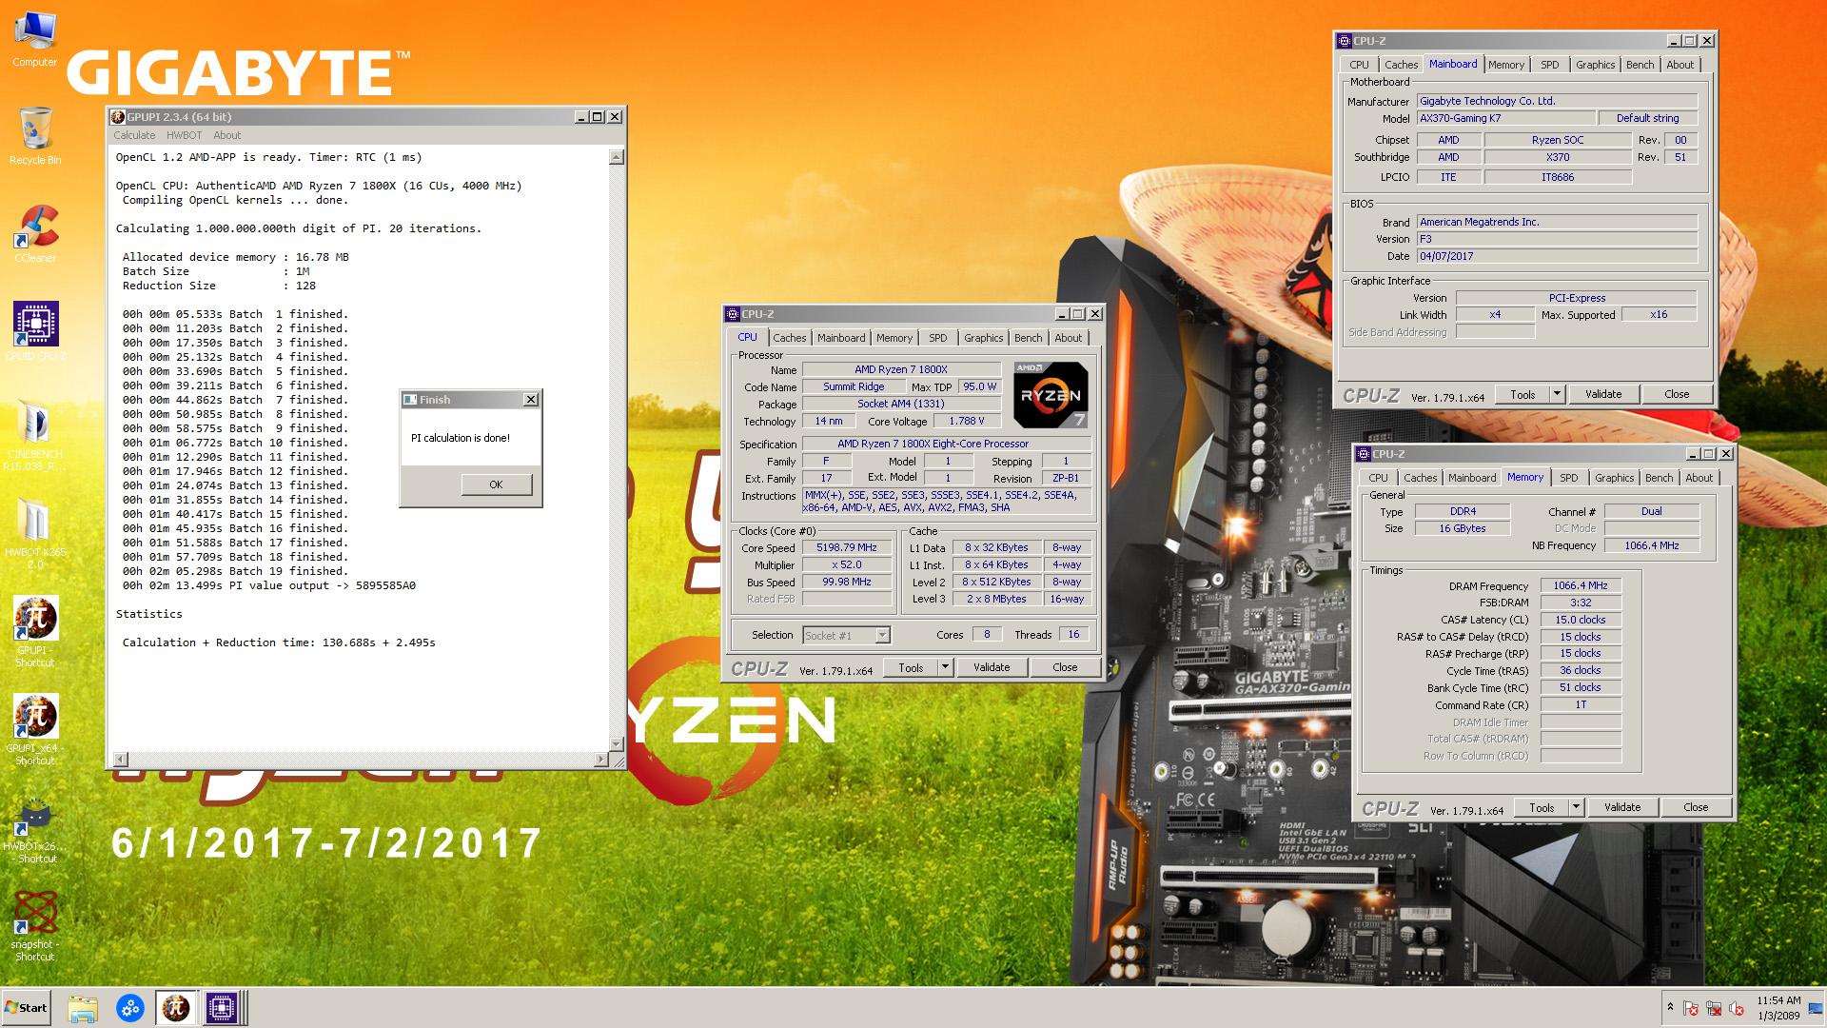This screenshot has width=1827, height=1028.
Task: Click Validate in center CPU-Z window
Action: point(992,668)
